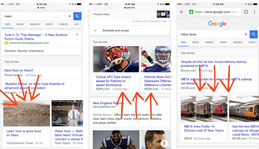Switch to NEWS tab in mbta search
The image size is (259, 149).
coord(195,42)
